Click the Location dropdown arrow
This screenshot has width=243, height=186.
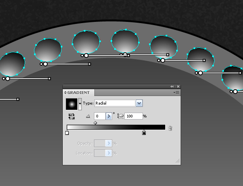pyautogui.click(x=109, y=153)
